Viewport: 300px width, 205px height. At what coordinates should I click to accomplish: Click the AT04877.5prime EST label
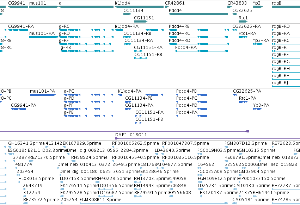pos(175,164)
